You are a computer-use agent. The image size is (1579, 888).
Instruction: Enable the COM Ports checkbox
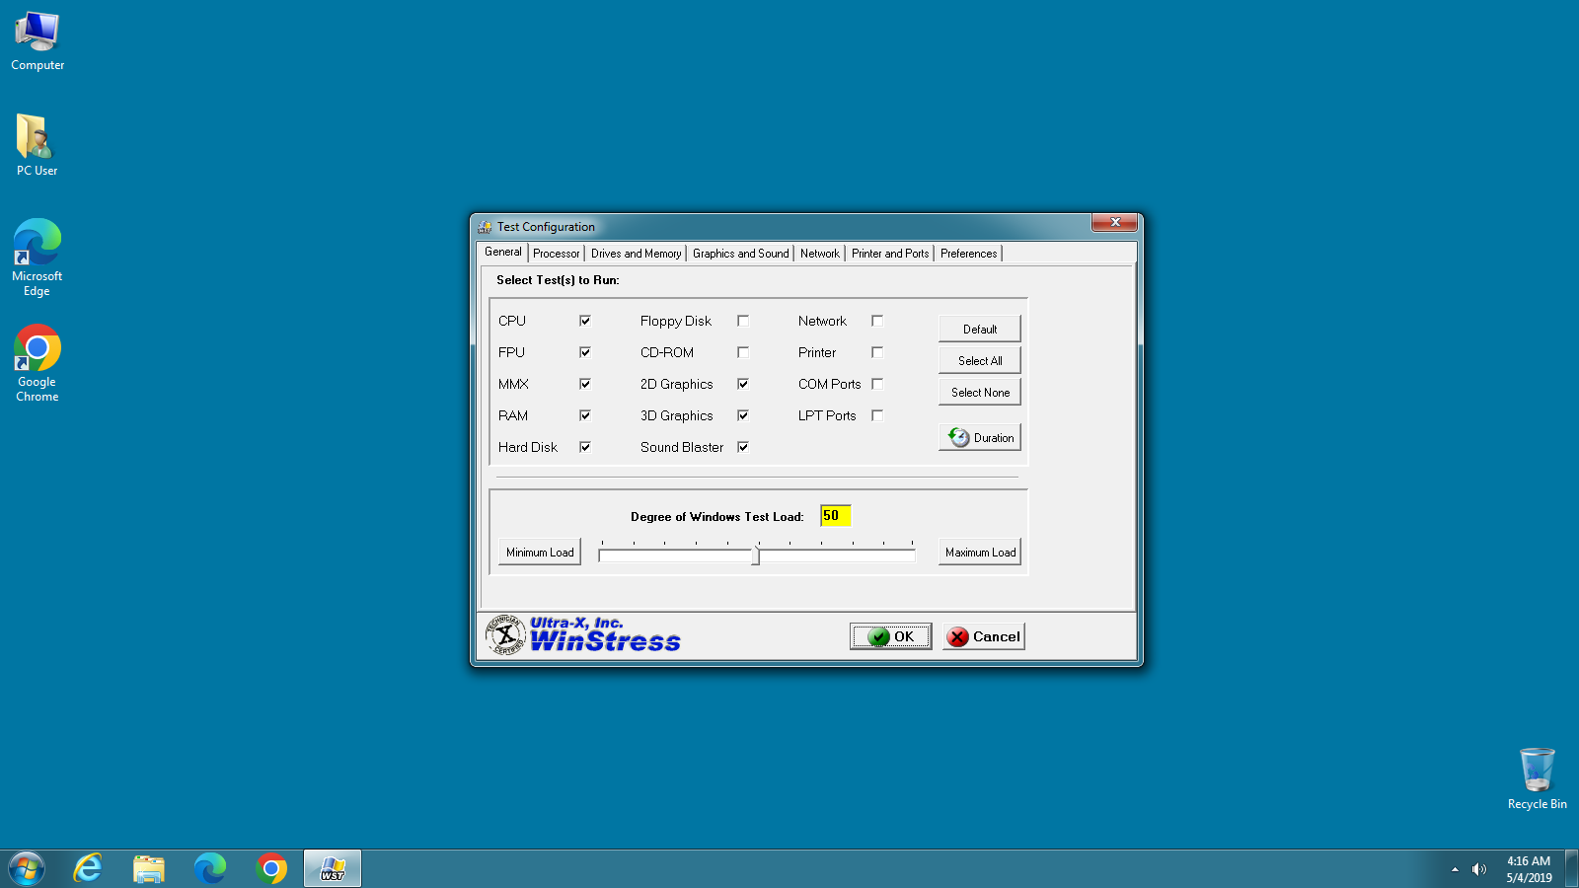click(x=877, y=384)
